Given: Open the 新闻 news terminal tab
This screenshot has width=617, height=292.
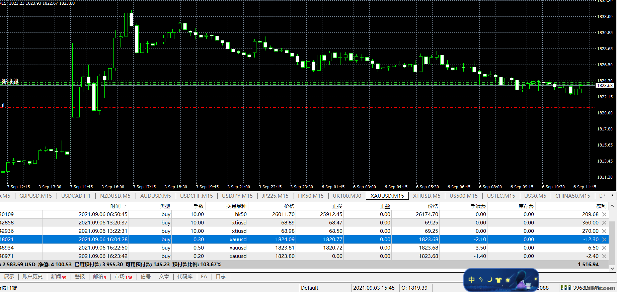Looking at the screenshot, I should pos(59,277).
